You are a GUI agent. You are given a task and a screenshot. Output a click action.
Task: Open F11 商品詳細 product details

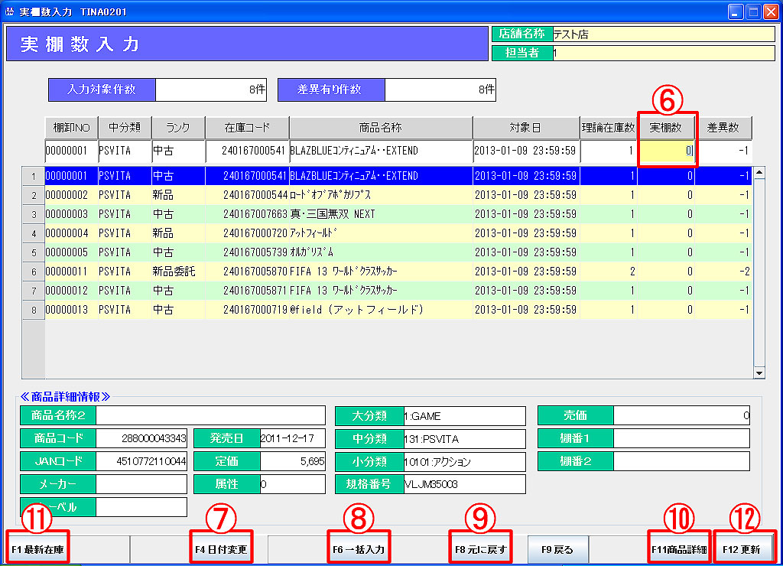(678, 548)
